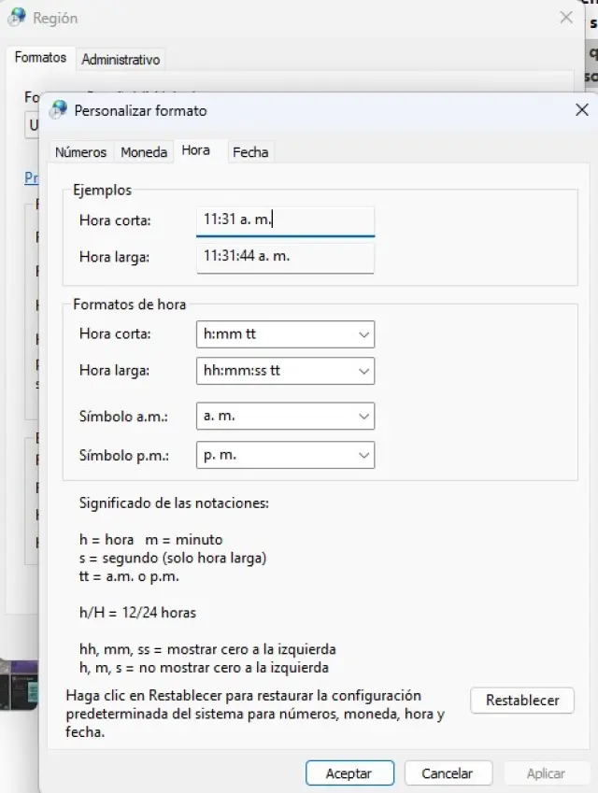Image resolution: width=598 pixels, height=793 pixels.
Task: Click the Cancelar button
Action: (448, 773)
